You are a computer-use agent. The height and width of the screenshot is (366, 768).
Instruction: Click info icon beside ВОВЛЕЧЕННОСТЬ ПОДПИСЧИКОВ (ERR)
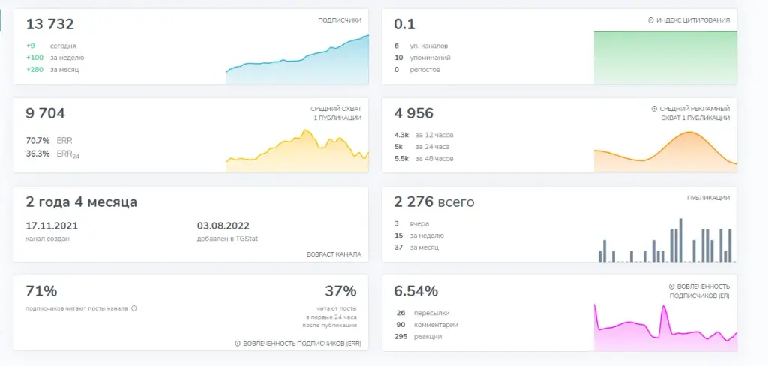238,344
